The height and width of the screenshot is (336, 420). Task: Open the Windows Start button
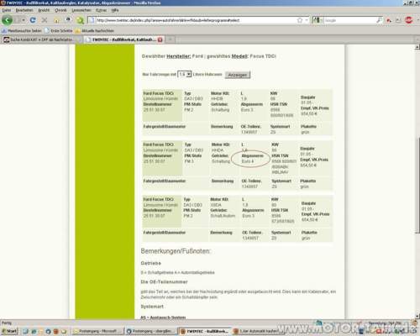(x=9, y=331)
